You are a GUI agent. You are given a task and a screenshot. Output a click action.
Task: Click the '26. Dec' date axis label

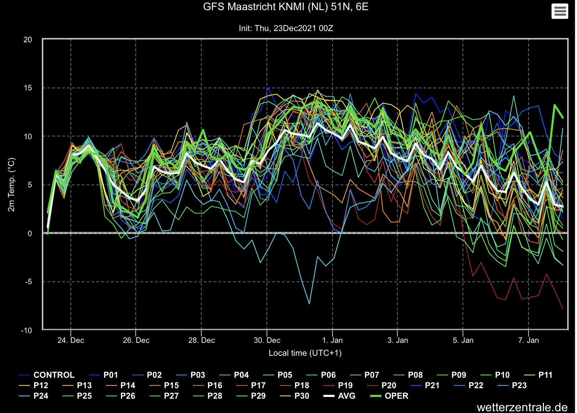pos(136,340)
